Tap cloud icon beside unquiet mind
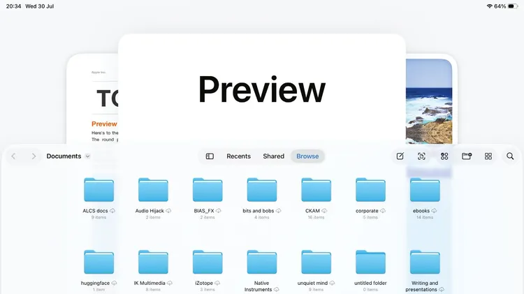The width and height of the screenshot is (524, 294). coord(332,283)
